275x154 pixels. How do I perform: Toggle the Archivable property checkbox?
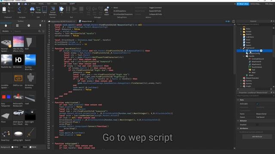(257, 104)
